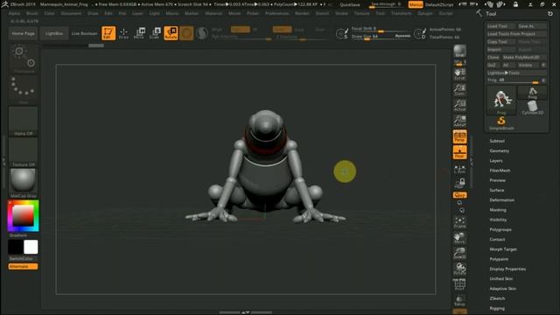Image resolution: width=560 pixels, height=315 pixels.
Task: Toggle the camera lock icon
Action: click(459, 183)
